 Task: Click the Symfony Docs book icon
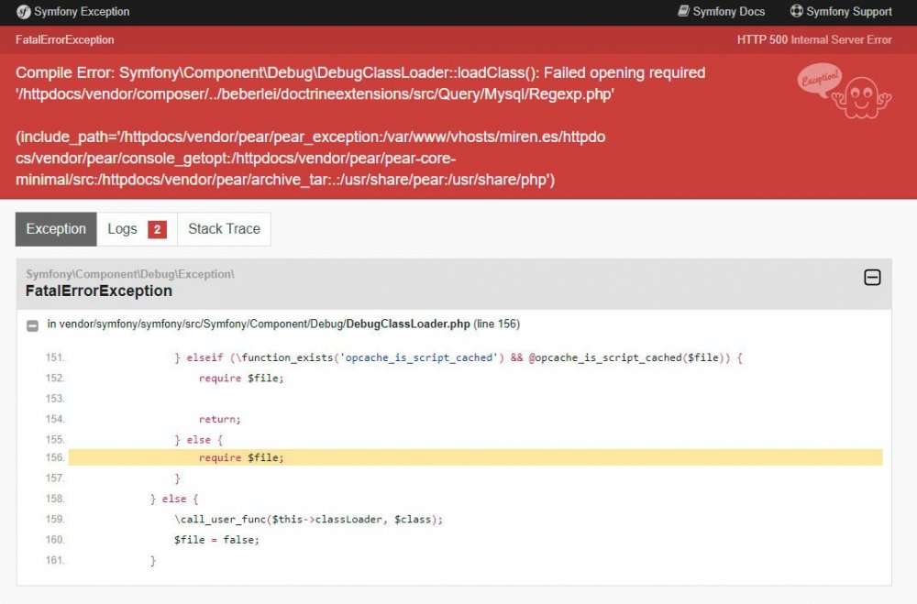click(x=683, y=11)
